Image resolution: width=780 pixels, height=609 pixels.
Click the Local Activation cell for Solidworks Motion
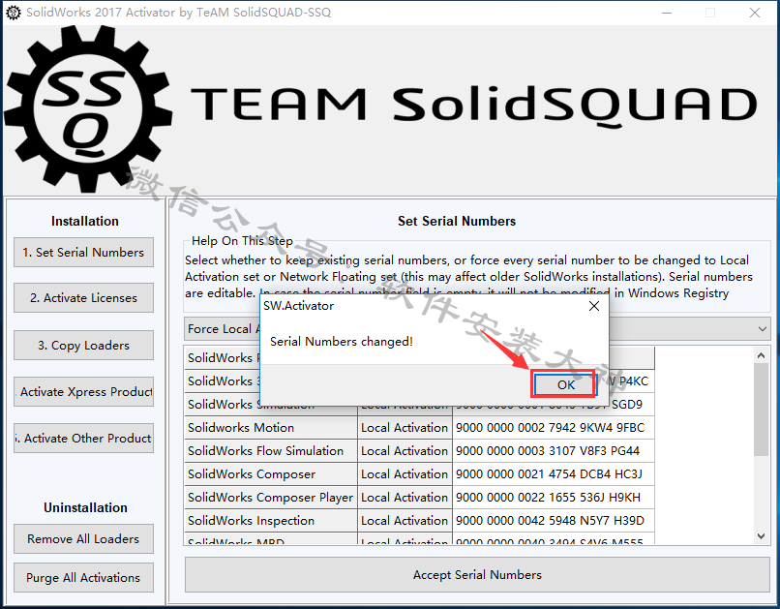[405, 427]
